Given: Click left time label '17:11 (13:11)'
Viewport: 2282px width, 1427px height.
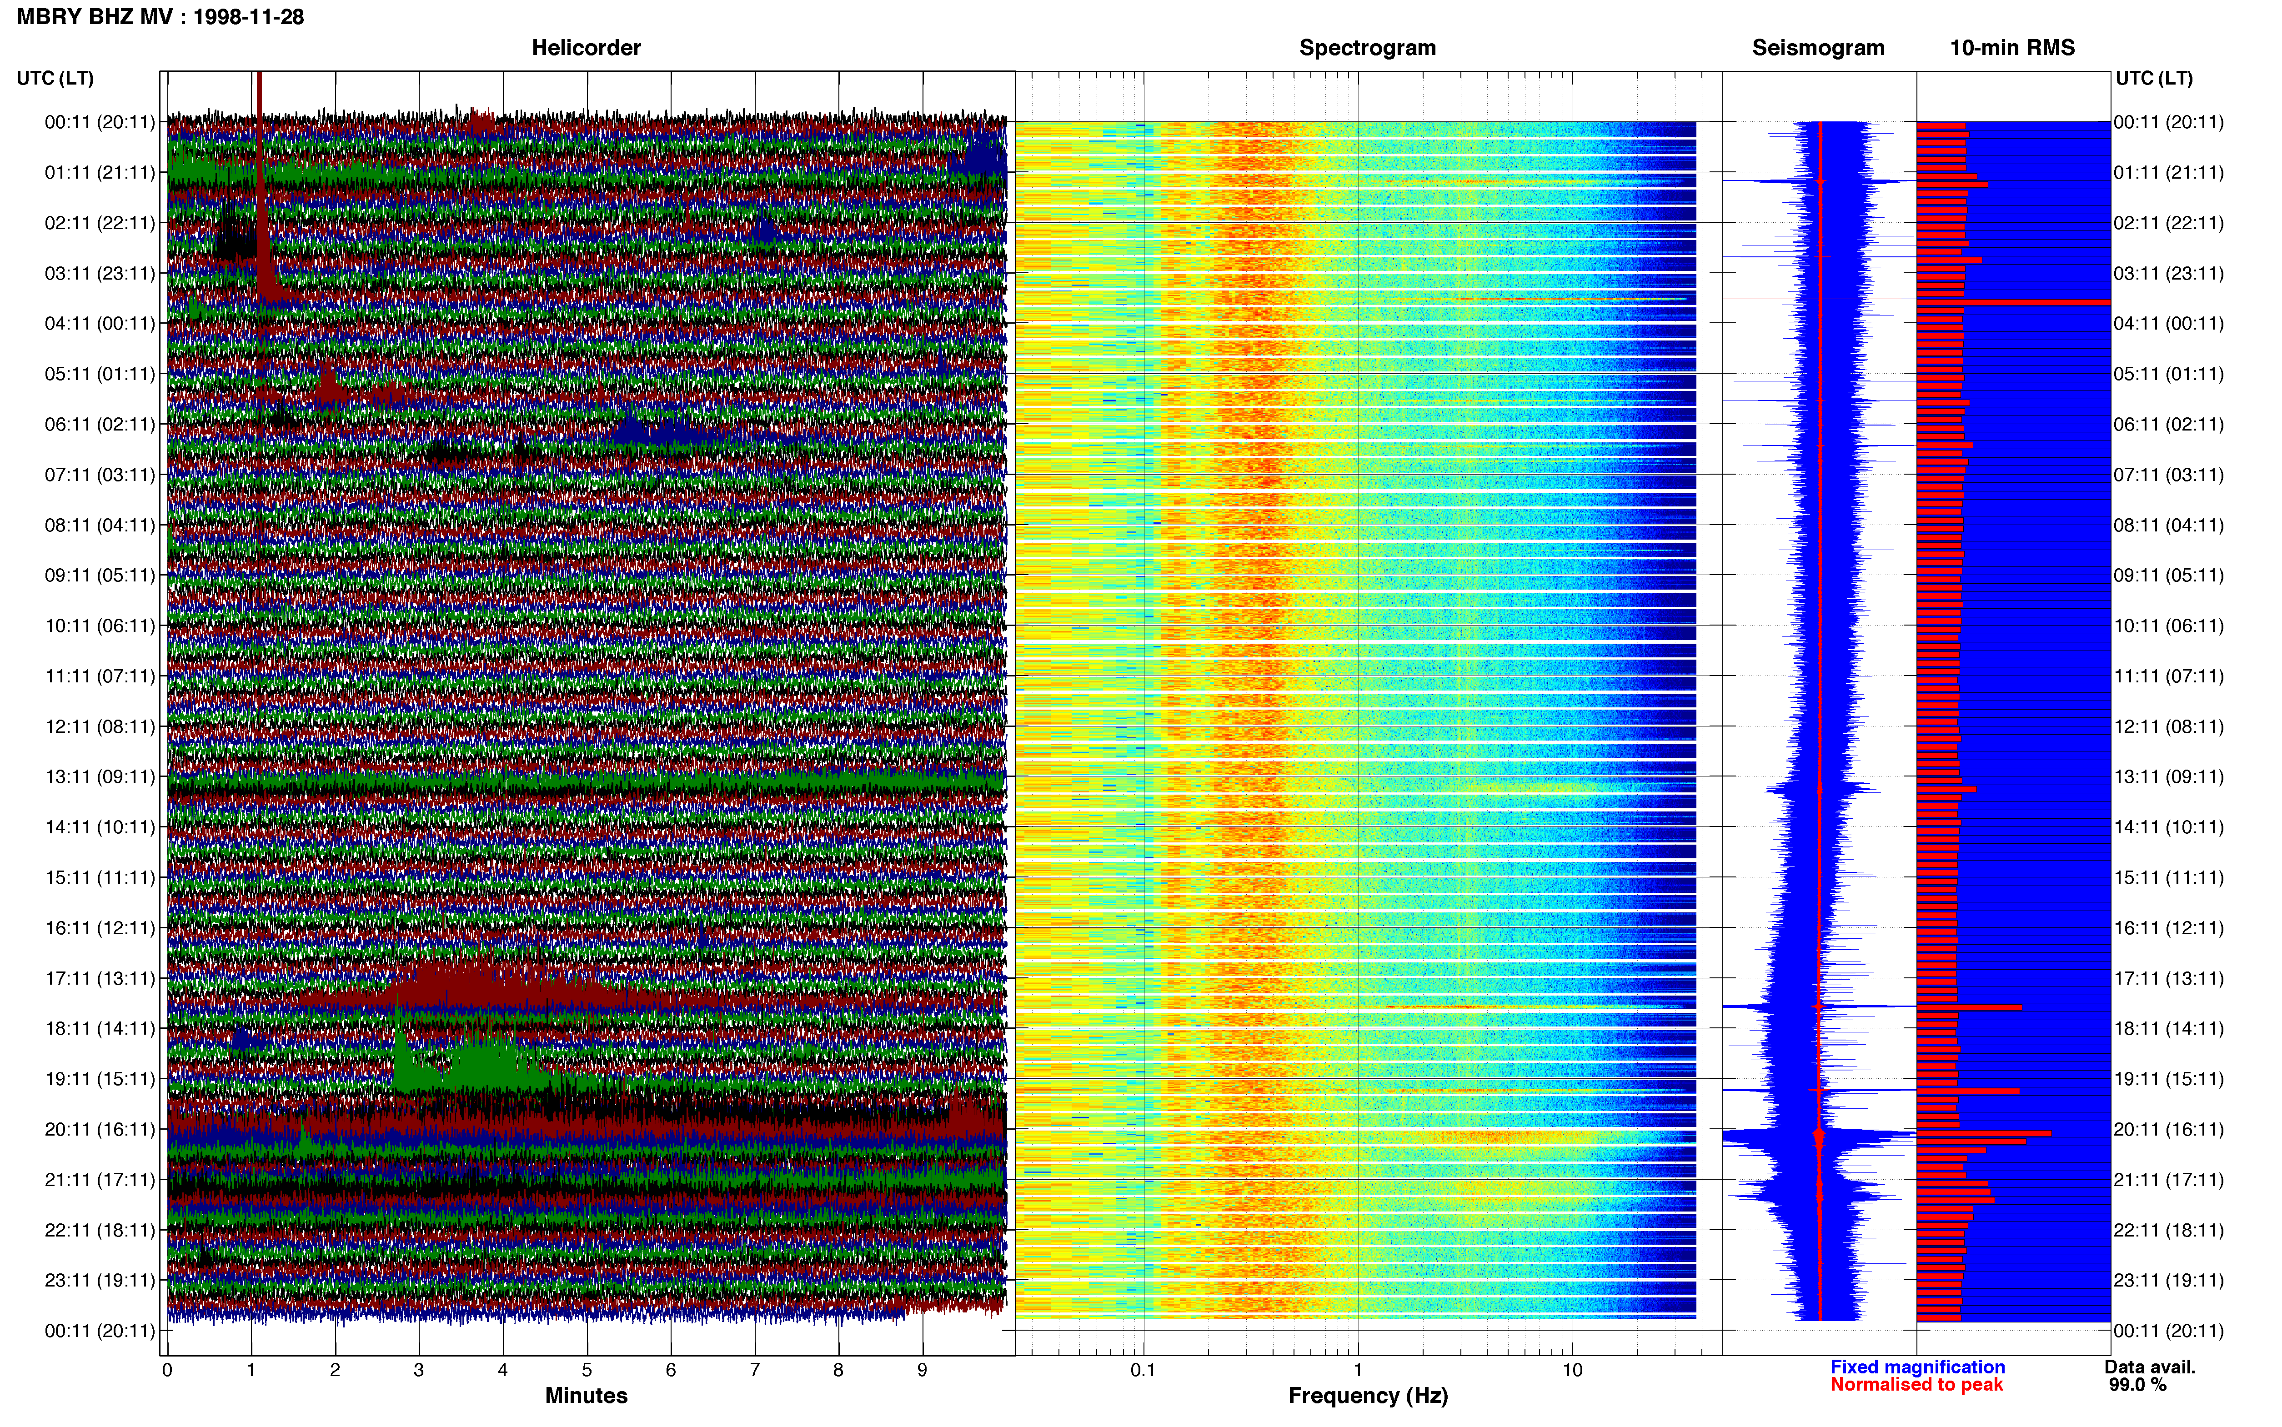Looking at the screenshot, I should pos(100,979).
